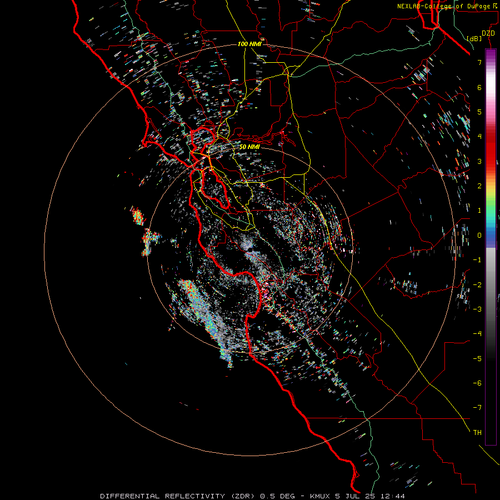
Task: Click the "-1" value on the color scale
Action: coord(477,260)
